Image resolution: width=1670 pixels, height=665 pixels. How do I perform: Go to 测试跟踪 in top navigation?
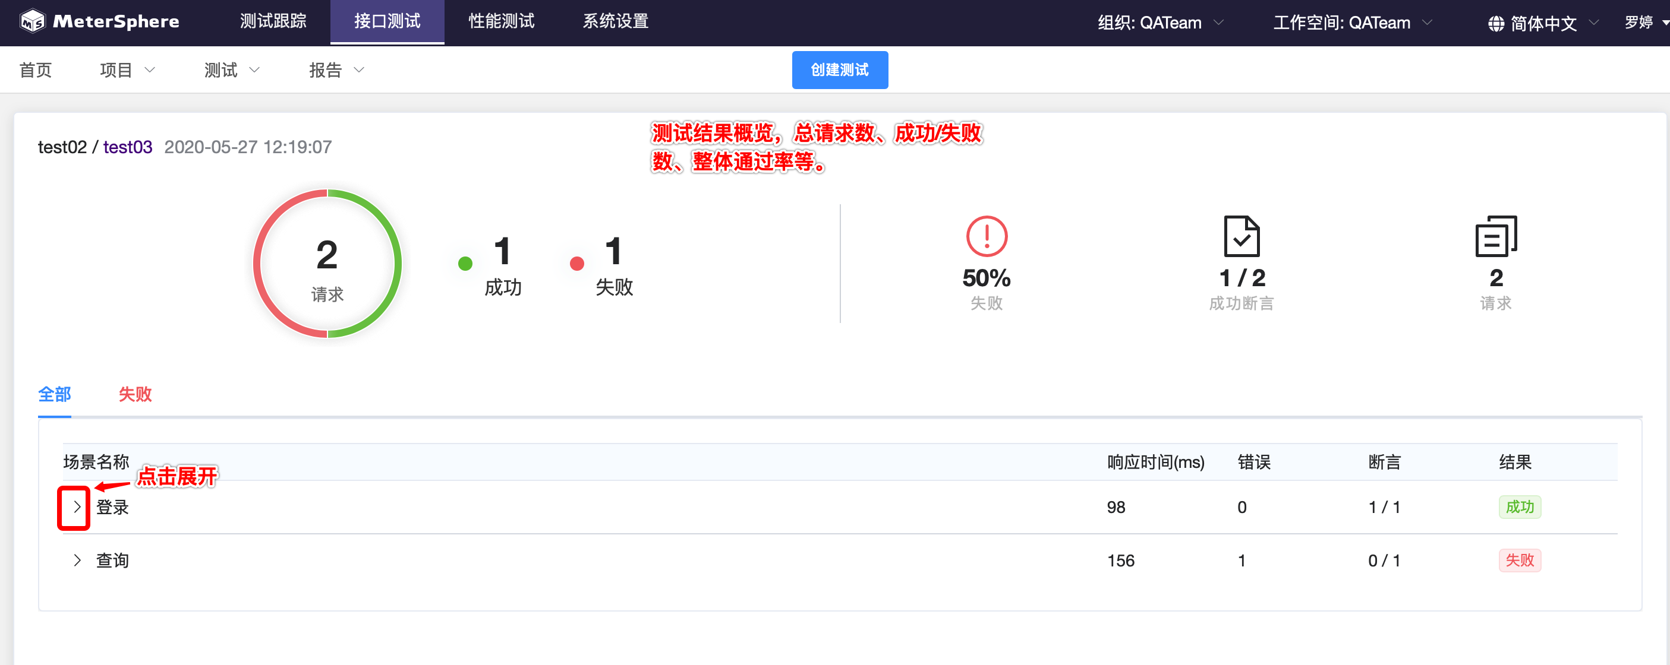click(273, 21)
